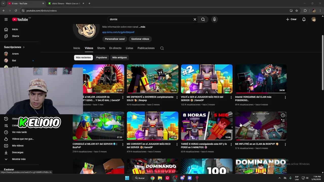Open notifications bell
This screenshot has height=182, width=324.
coord(304,19)
